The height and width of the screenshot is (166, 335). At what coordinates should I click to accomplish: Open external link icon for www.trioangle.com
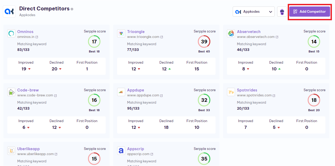162,37
